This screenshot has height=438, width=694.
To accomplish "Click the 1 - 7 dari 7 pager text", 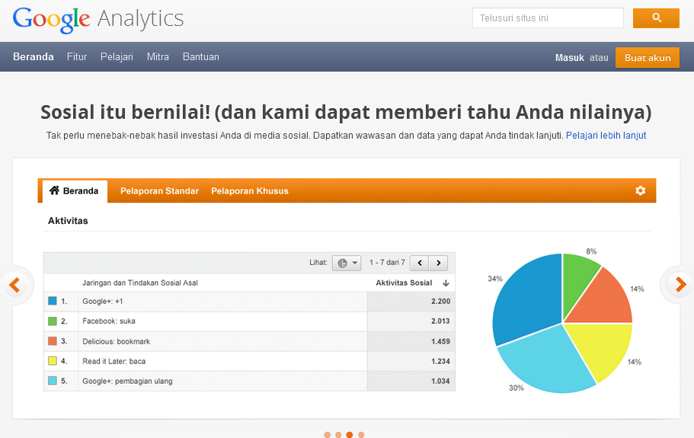I will [x=387, y=263].
